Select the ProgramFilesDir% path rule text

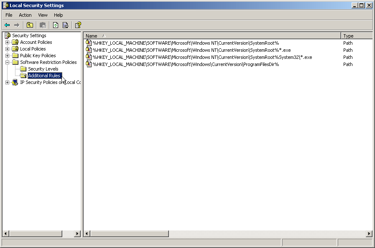tap(186, 64)
